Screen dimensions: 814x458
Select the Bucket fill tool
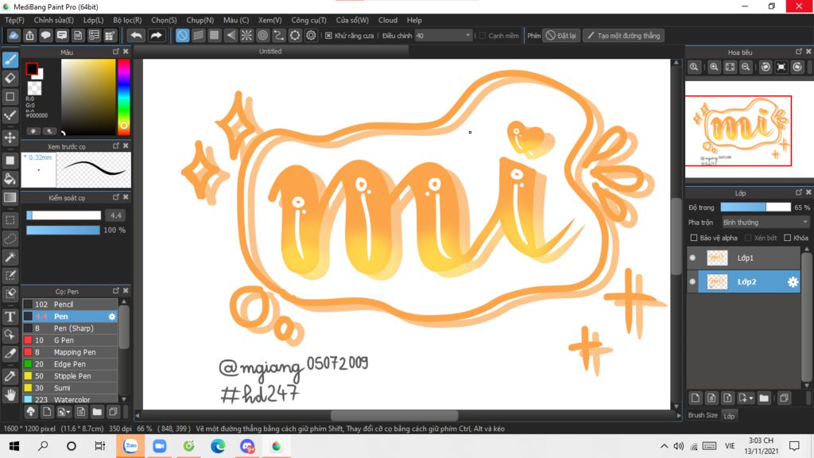pyautogui.click(x=10, y=179)
